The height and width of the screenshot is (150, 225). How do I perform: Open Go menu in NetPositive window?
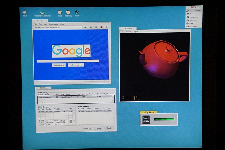coord(45,24)
